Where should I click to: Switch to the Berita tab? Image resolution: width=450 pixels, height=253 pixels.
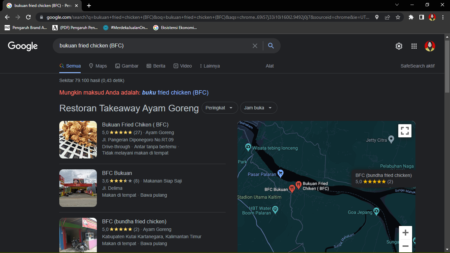[156, 66]
